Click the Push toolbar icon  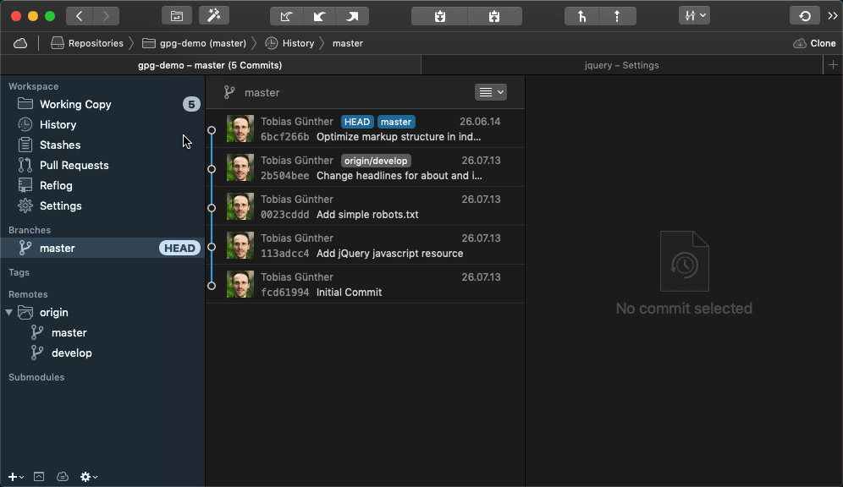coord(352,16)
